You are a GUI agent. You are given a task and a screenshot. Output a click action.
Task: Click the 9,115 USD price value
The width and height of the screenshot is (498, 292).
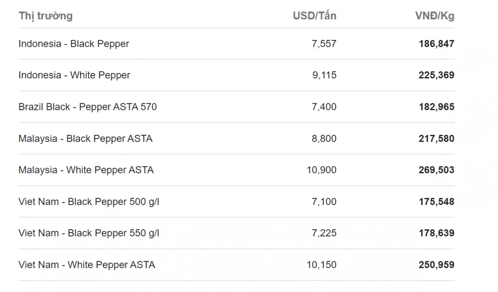324,75
